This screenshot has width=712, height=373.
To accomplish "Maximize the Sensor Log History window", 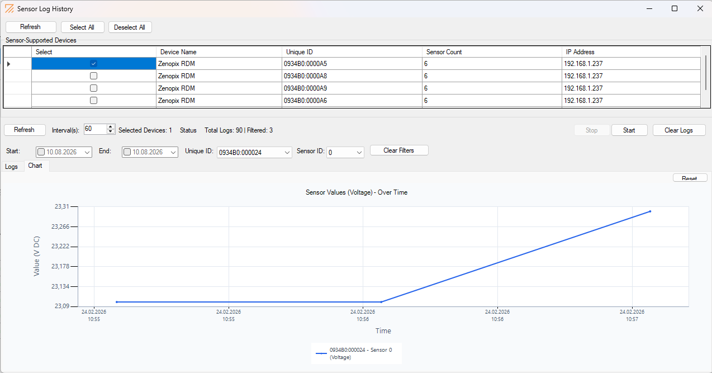I will coord(675,9).
